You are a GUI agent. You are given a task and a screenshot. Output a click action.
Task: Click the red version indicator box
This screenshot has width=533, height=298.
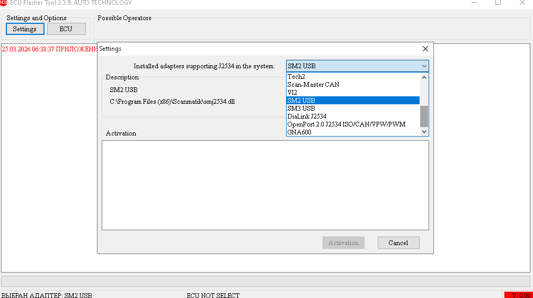pos(517,295)
